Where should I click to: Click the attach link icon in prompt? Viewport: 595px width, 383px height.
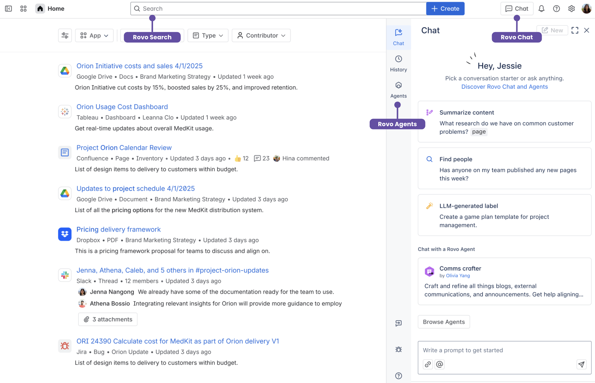pos(428,364)
